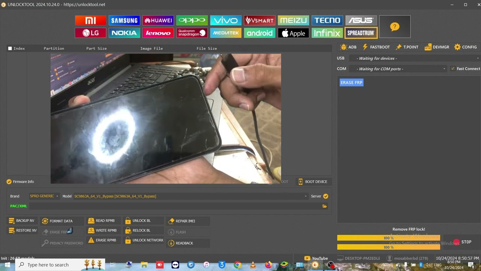The width and height of the screenshot is (481, 271).
Task: Select the Xiaomi MI brand tile
Action: (x=91, y=20)
